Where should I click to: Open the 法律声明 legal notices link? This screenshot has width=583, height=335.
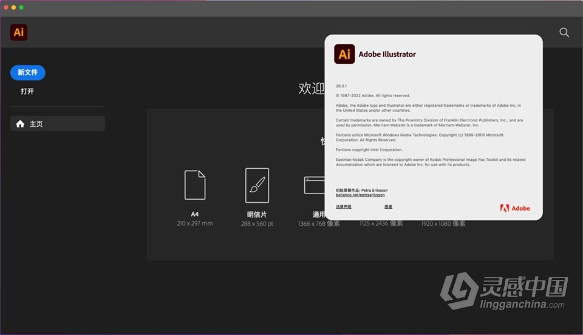pyautogui.click(x=343, y=206)
